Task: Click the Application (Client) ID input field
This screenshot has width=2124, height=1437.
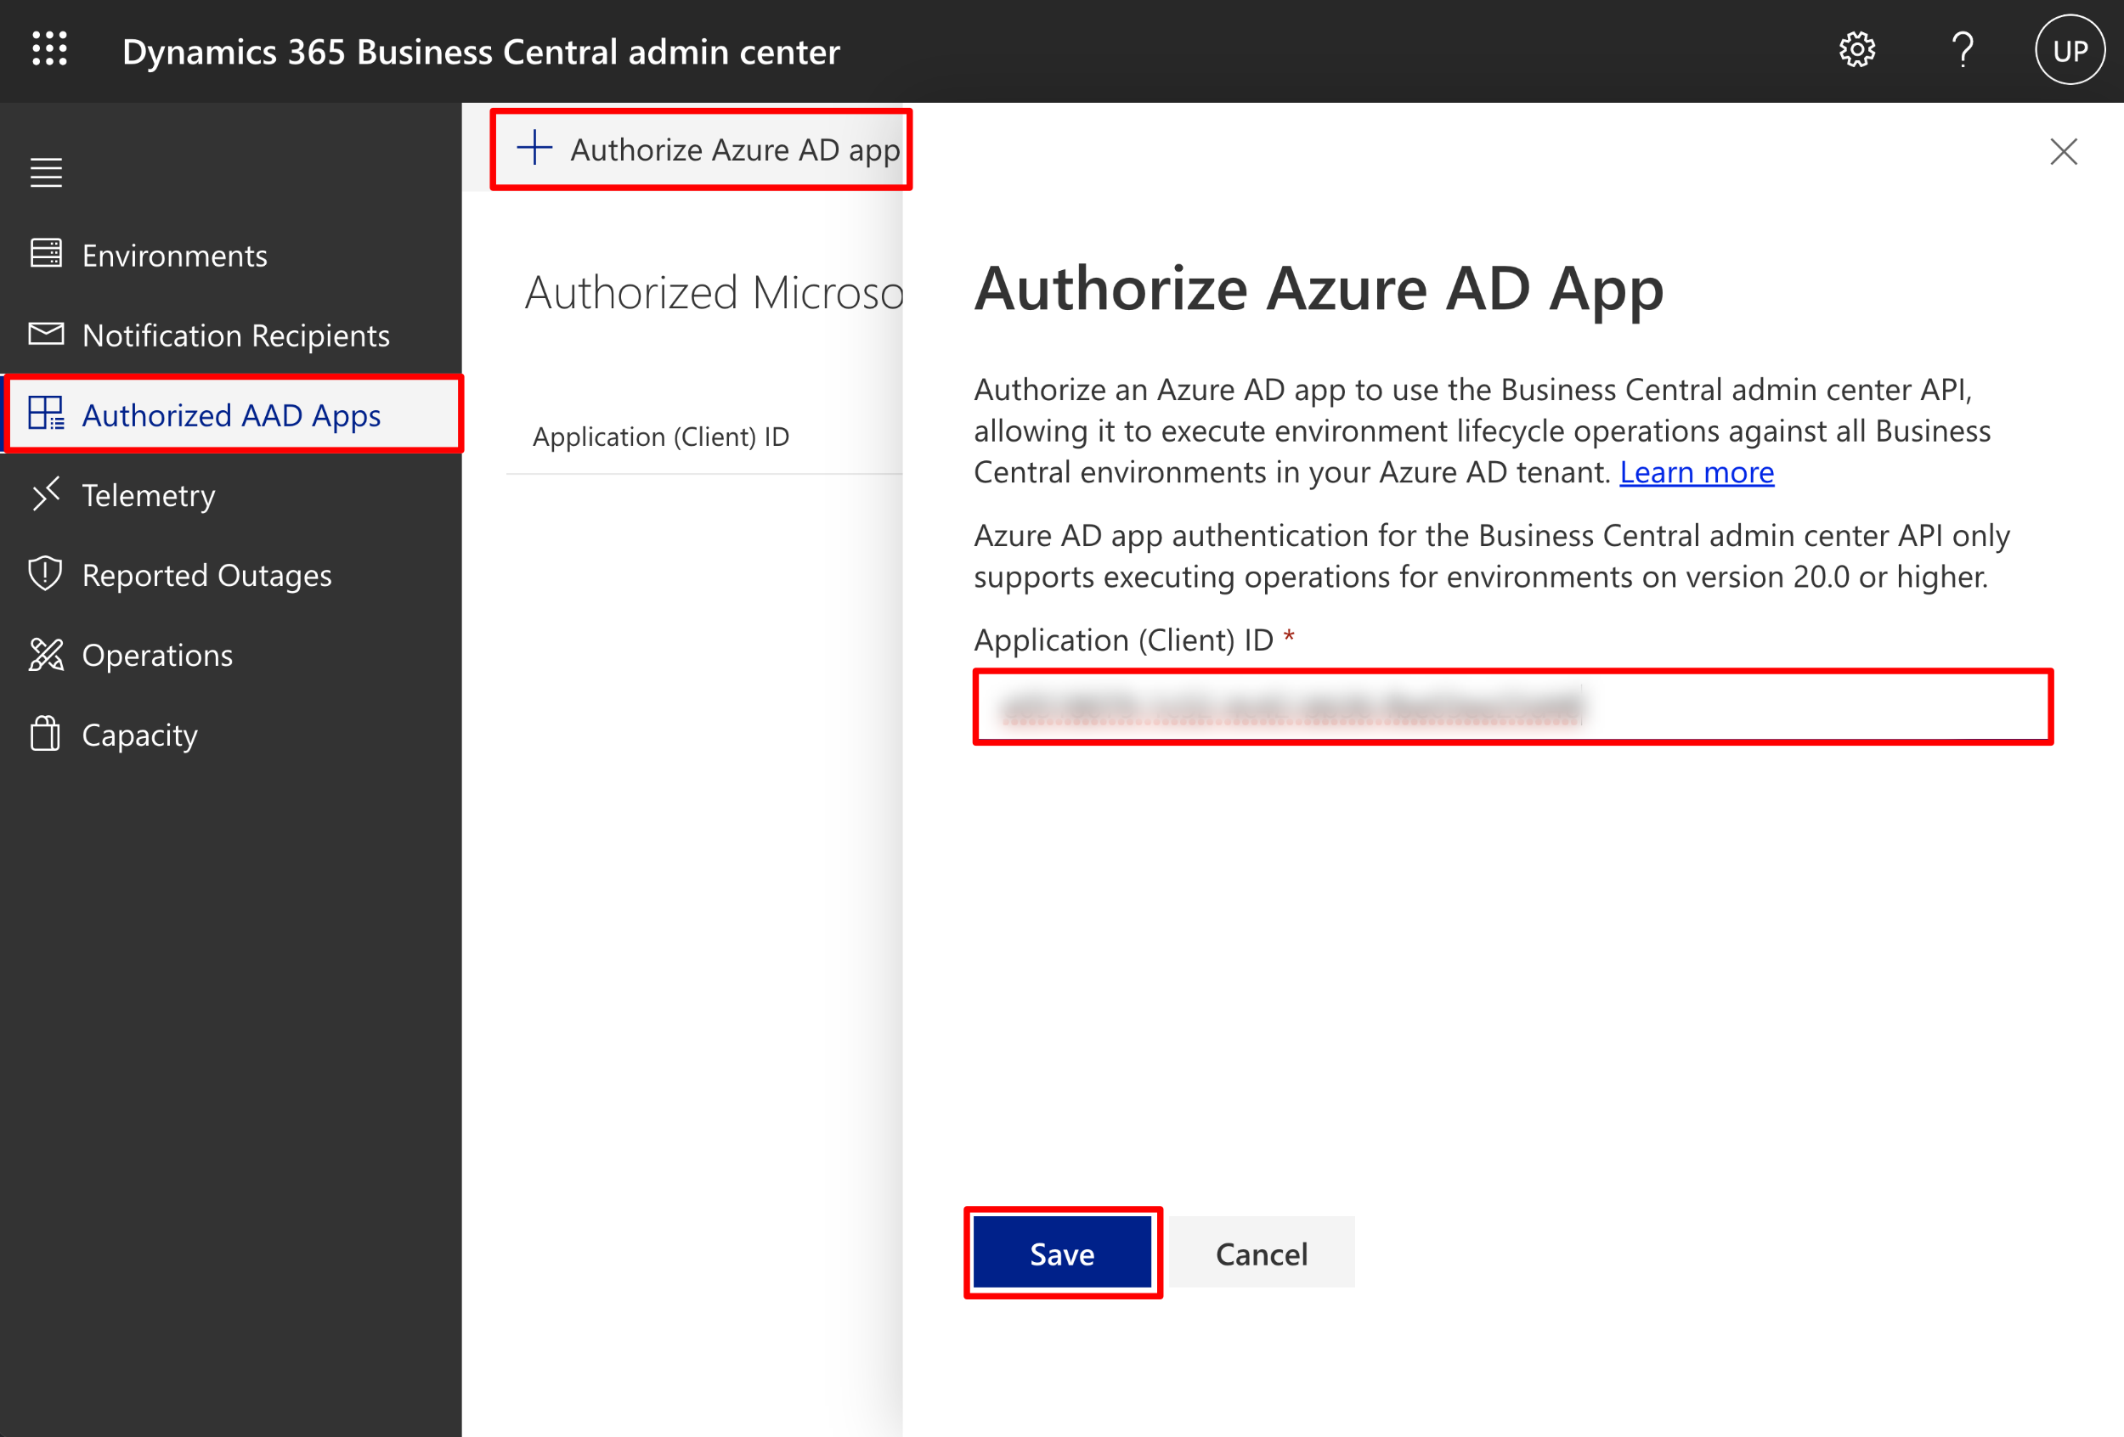Action: coord(1512,707)
